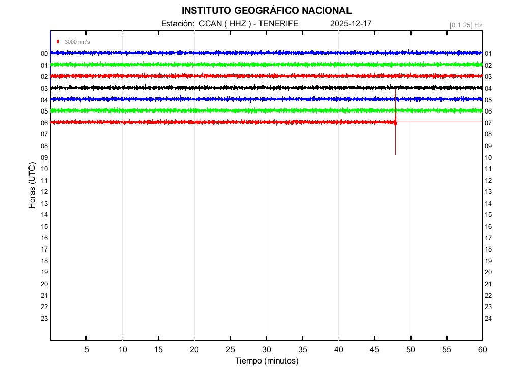521x391 pixels.
Task: Select the blue seismic trace at hour 00
Action: pyautogui.click(x=204, y=53)
